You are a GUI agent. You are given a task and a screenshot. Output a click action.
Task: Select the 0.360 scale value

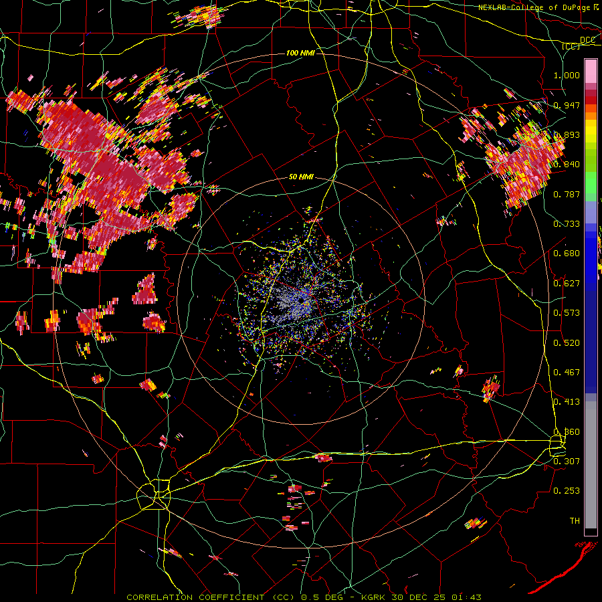coord(567,431)
